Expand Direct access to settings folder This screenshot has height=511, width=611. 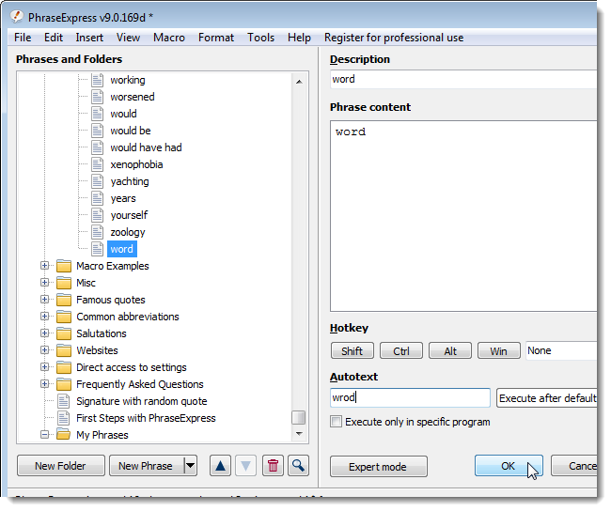(x=44, y=367)
